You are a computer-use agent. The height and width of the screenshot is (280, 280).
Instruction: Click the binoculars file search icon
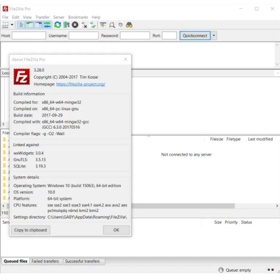[129, 25]
